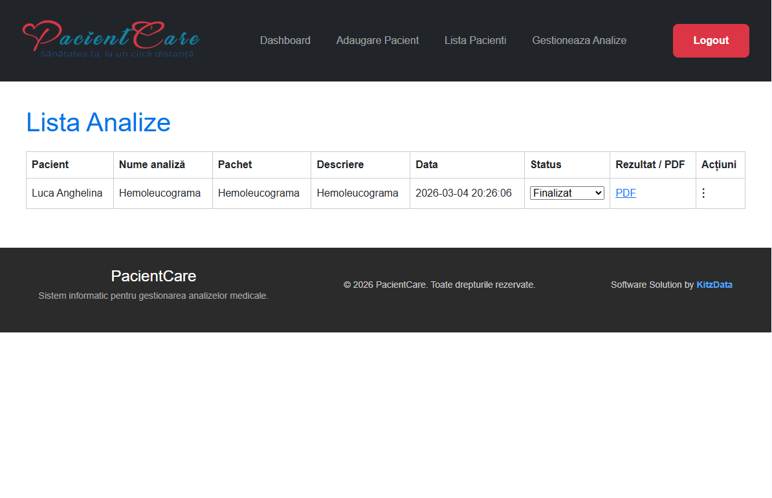Open the Adaugare Pacient page
772x498 pixels.
[x=377, y=40]
